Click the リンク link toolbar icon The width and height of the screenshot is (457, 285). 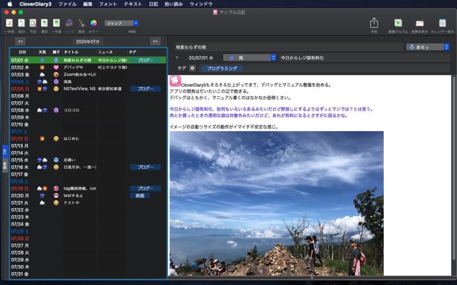[69, 23]
